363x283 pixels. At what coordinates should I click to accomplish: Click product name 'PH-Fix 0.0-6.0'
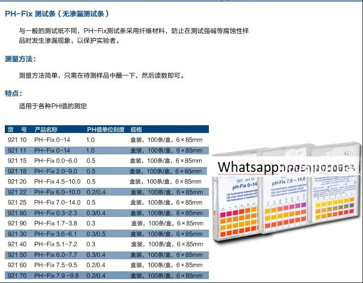[x=56, y=161]
